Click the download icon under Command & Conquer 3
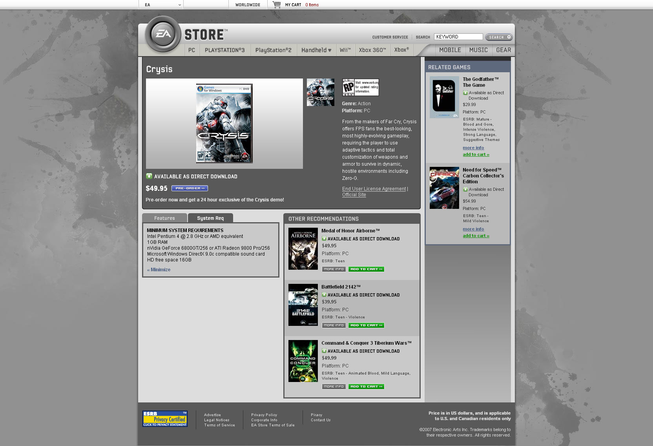The image size is (653, 446). tap(324, 351)
